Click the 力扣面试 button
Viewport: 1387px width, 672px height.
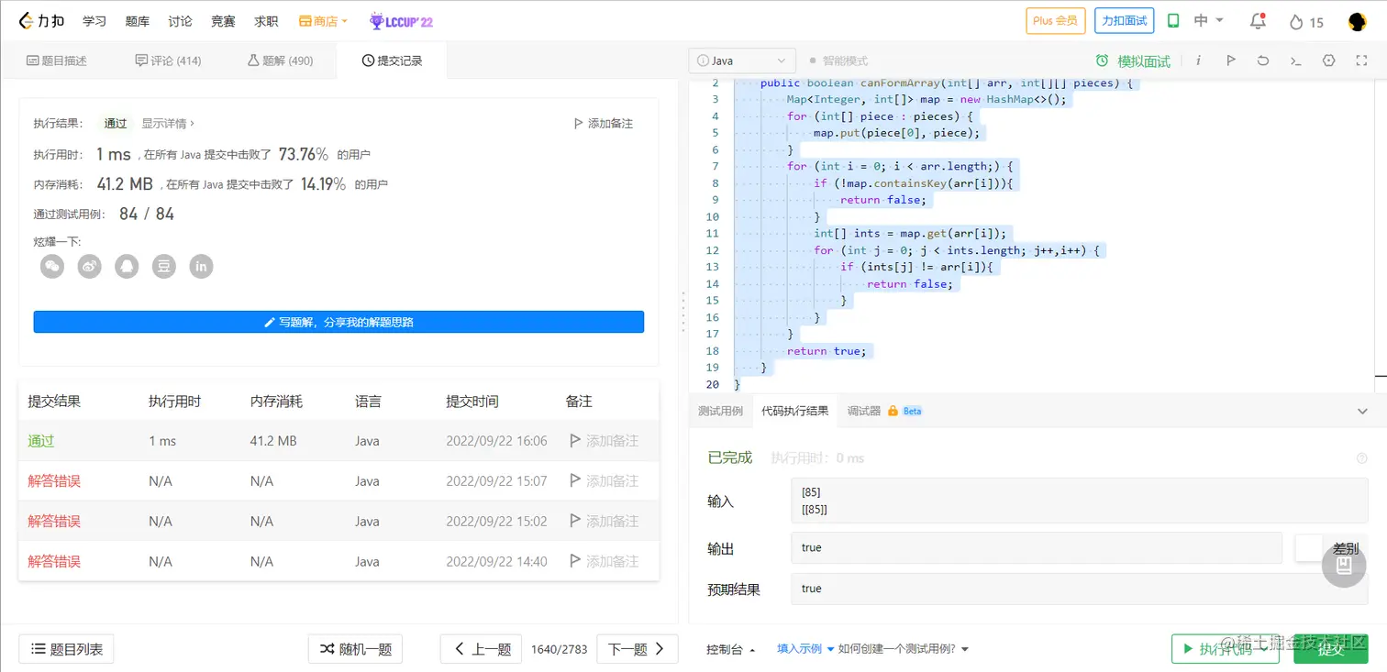[x=1124, y=21]
